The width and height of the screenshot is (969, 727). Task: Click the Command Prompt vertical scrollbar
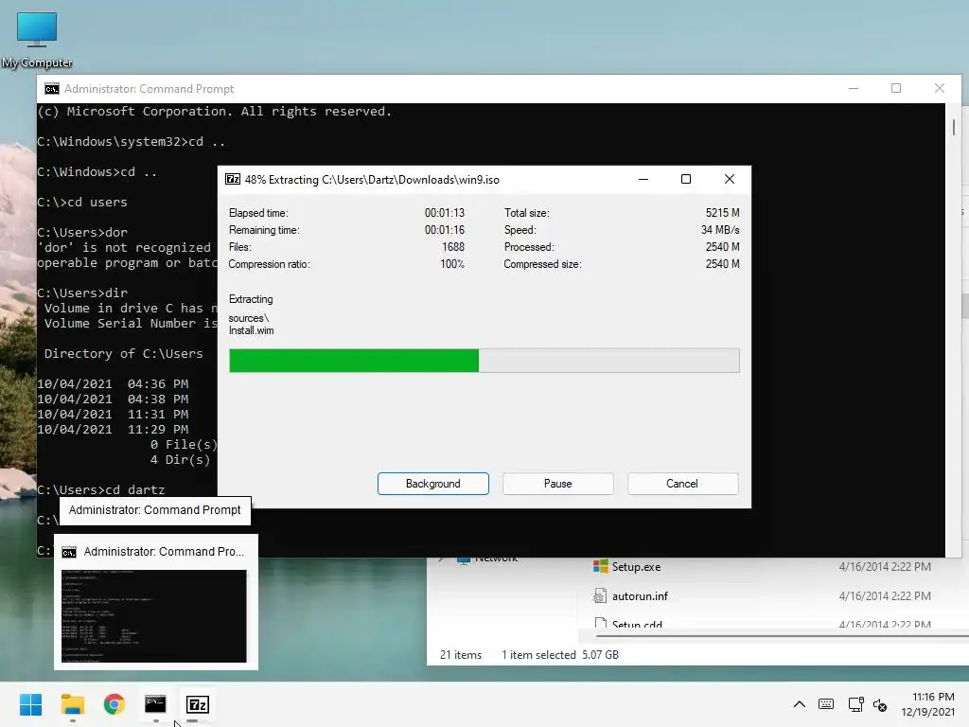pos(954,330)
